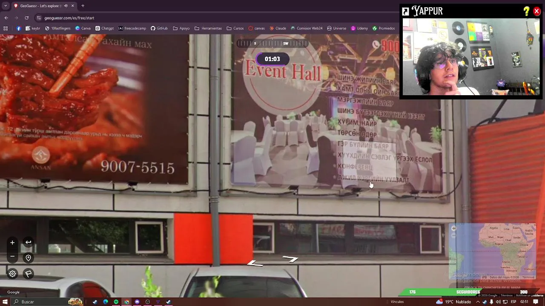This screenshot has width=545, height=306.
Task: Open the volume control in system tray
Action: (498, 302)
